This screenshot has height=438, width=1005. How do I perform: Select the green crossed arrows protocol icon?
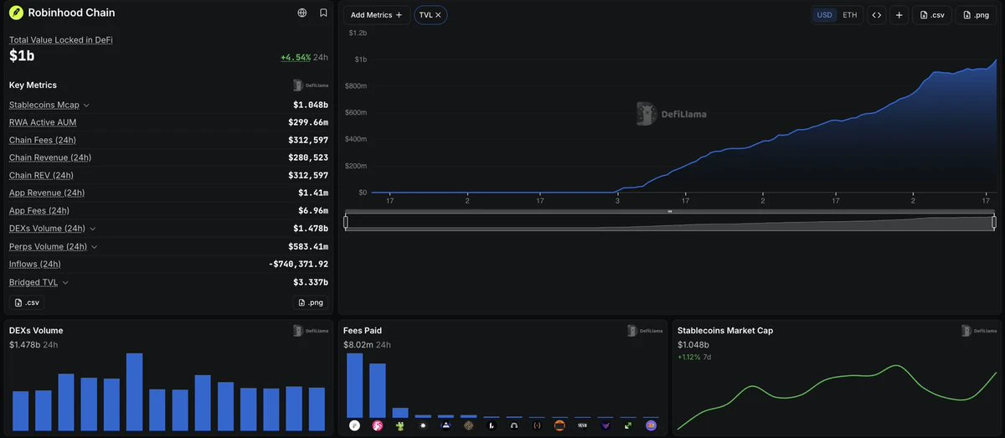click(628, 425)
